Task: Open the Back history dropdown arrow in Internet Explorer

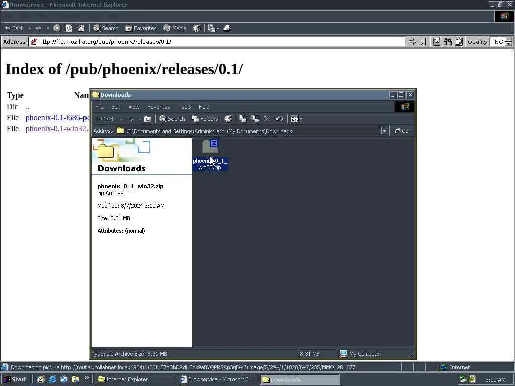Action: tap(29, 28)
